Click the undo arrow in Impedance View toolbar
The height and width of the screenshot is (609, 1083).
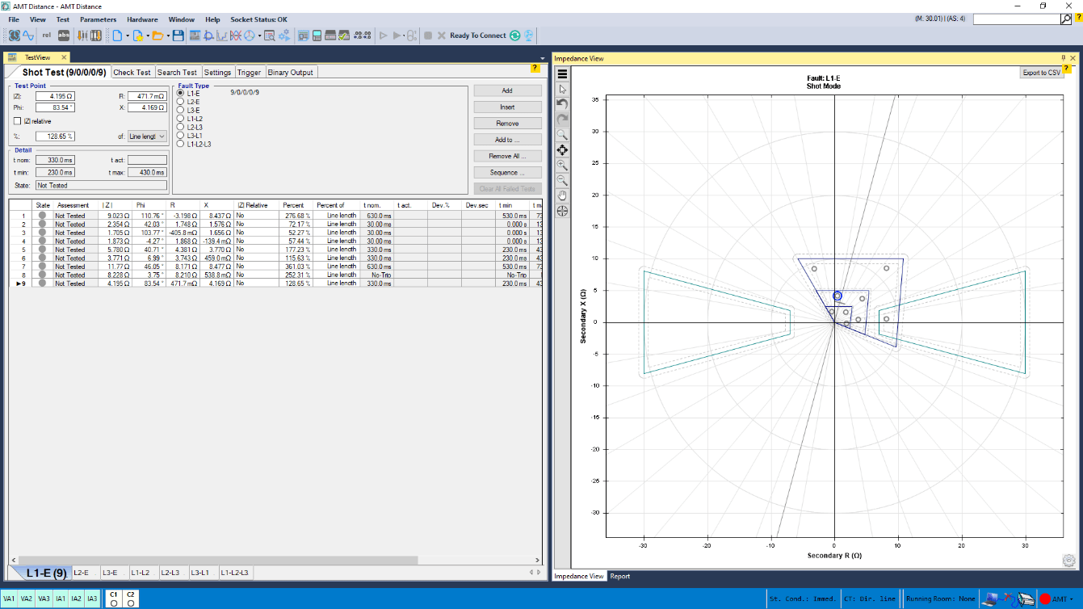[562, 104]
